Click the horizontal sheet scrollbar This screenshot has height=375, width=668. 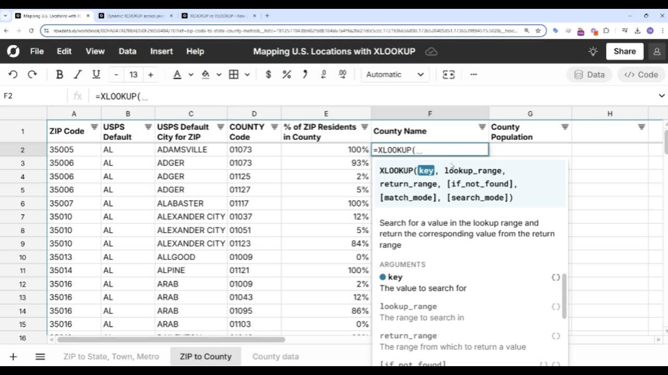point(171,340)
